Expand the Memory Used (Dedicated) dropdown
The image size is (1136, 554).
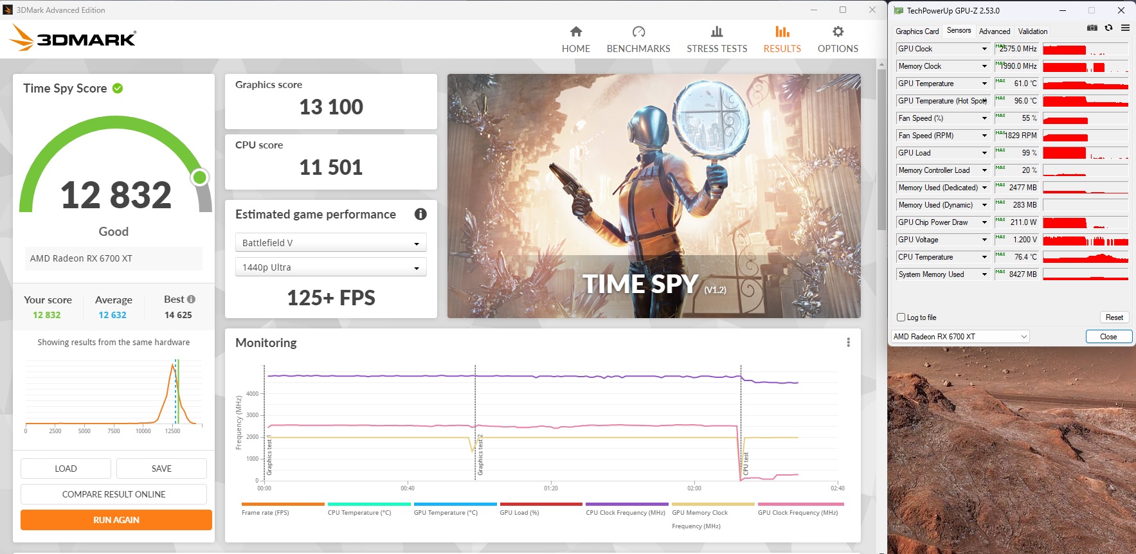point(984,188)
